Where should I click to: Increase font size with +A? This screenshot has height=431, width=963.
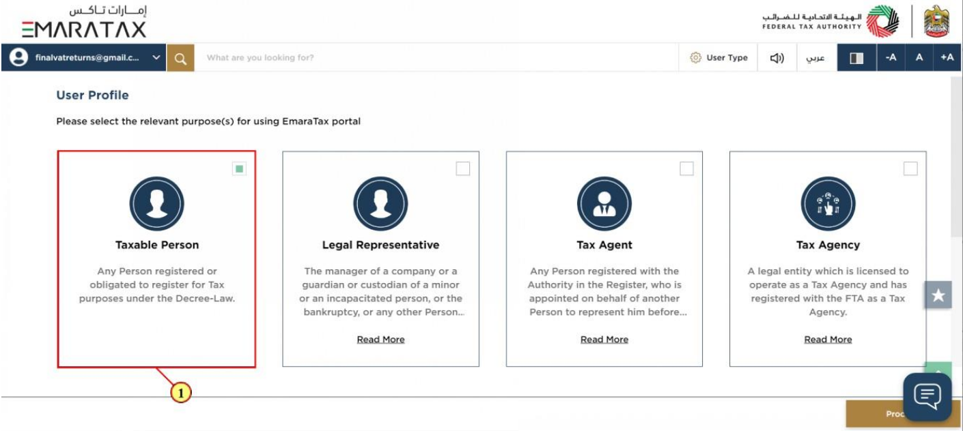(947, 58)
